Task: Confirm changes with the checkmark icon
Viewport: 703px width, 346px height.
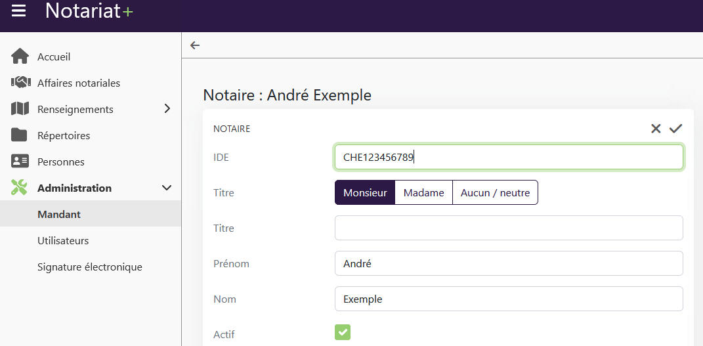Action: [x=675, y=129]
